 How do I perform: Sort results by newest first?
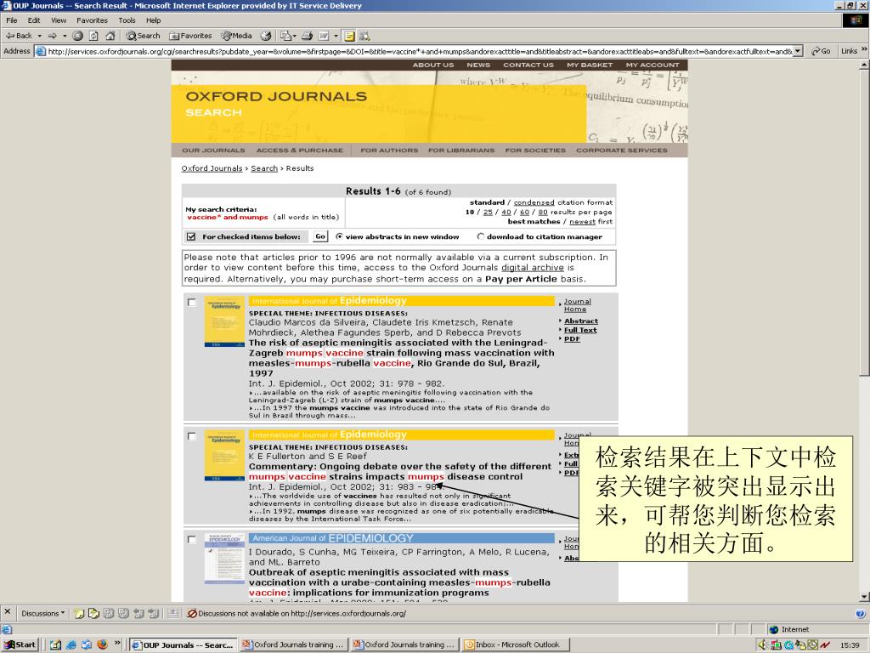click(583, 222)
